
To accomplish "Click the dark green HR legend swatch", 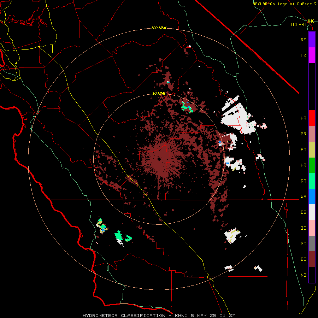I will tap(312, 165).
